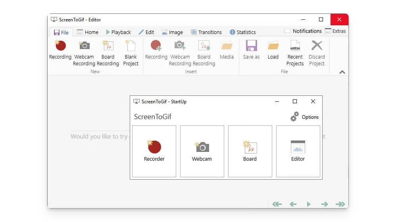Close the StartUp window
Screen dimensions: 396x222
(x=313, y=101)
